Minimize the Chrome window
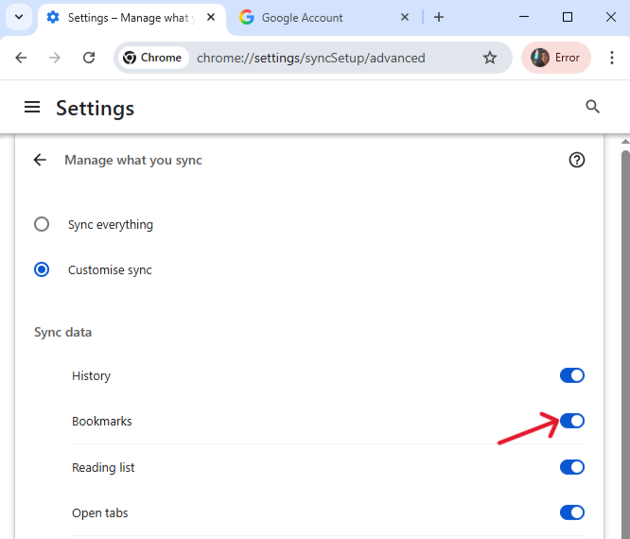The width and height of the screenshot is (630, 539). pos(524,17)
